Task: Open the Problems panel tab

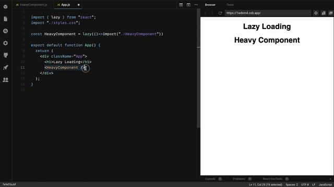Action: (239, 179)
